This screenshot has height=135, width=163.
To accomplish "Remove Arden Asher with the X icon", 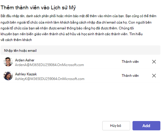I will click(154, 62).
